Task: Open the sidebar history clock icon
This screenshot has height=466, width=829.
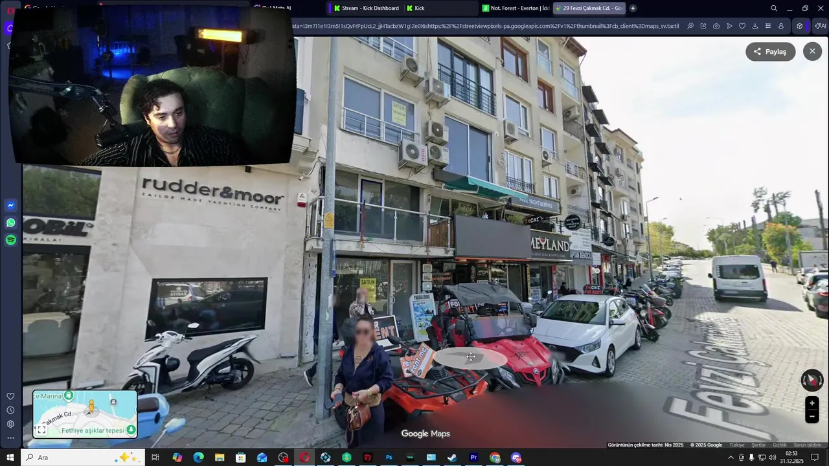Action: point(10,410)
